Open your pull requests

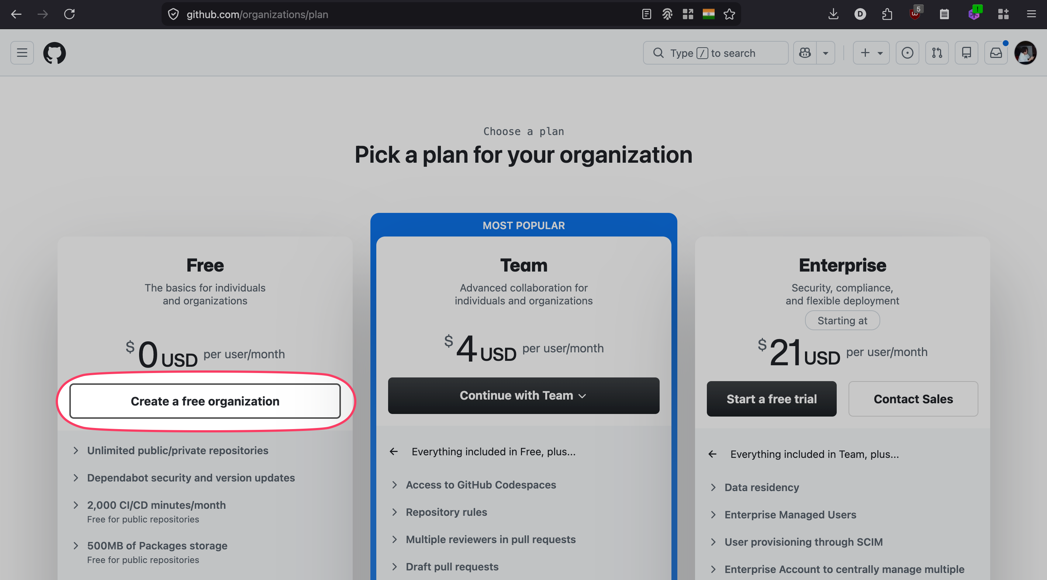click(x=937, y=53)
